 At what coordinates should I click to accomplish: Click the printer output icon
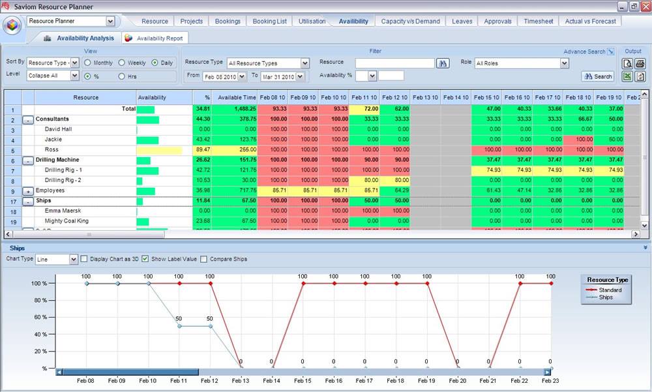[x=640, y=64]
